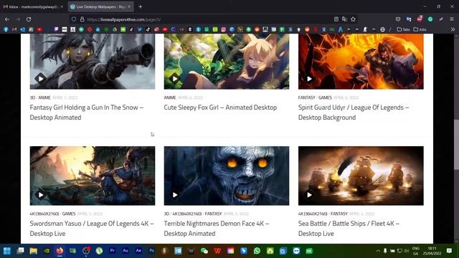Open the padlock site information icon
Screen dimensions: 459x258
[82, 19]
